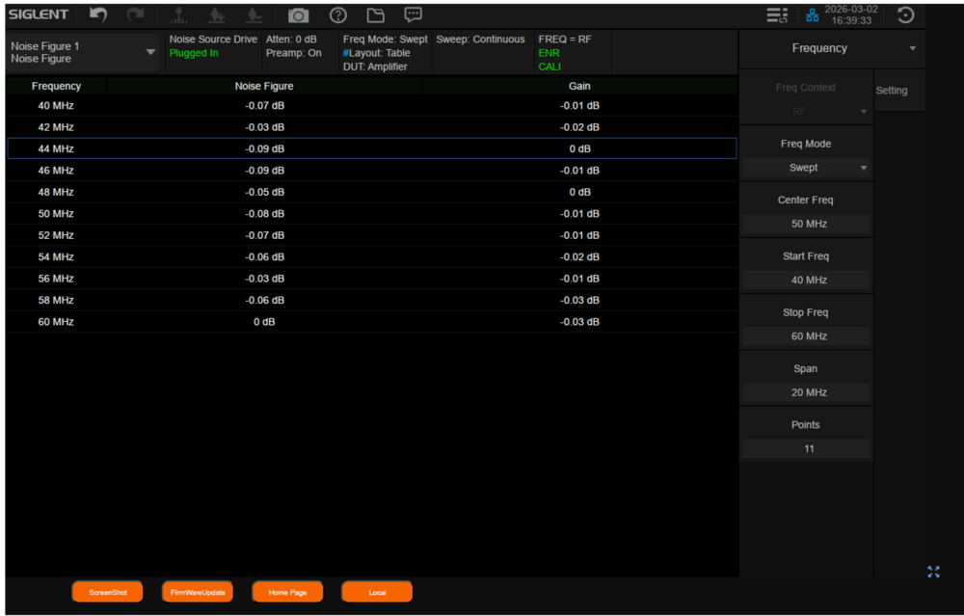Open the list menu icon in top bar
The height and width of the screenshot is (616, 964).
tap(777, 15)
